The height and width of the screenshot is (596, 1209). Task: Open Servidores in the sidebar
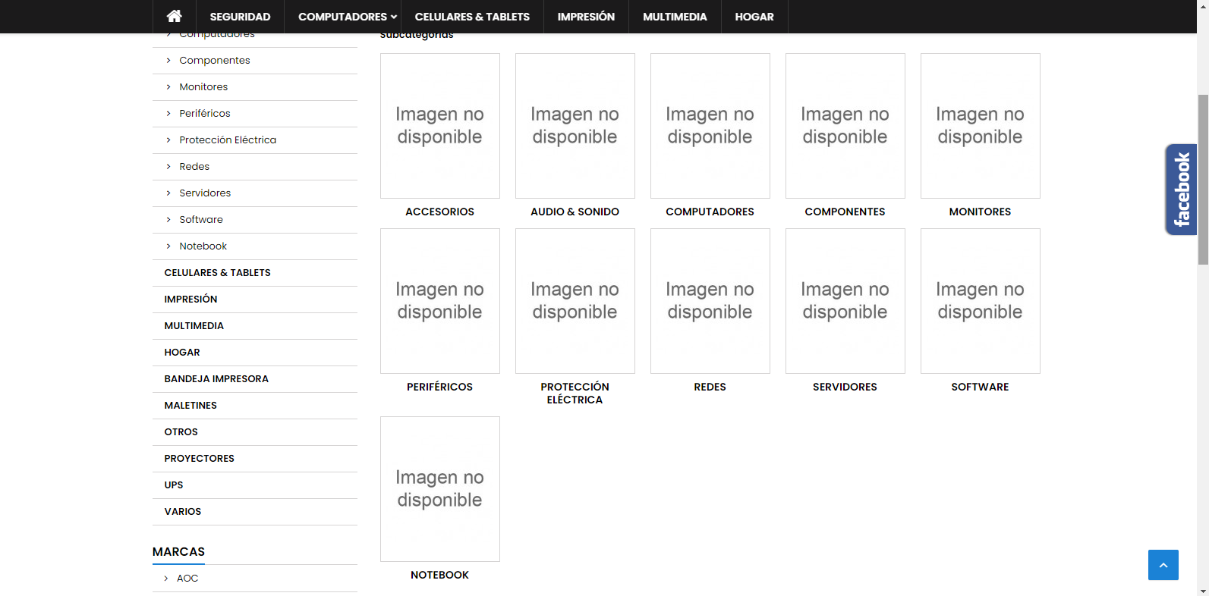205,193
